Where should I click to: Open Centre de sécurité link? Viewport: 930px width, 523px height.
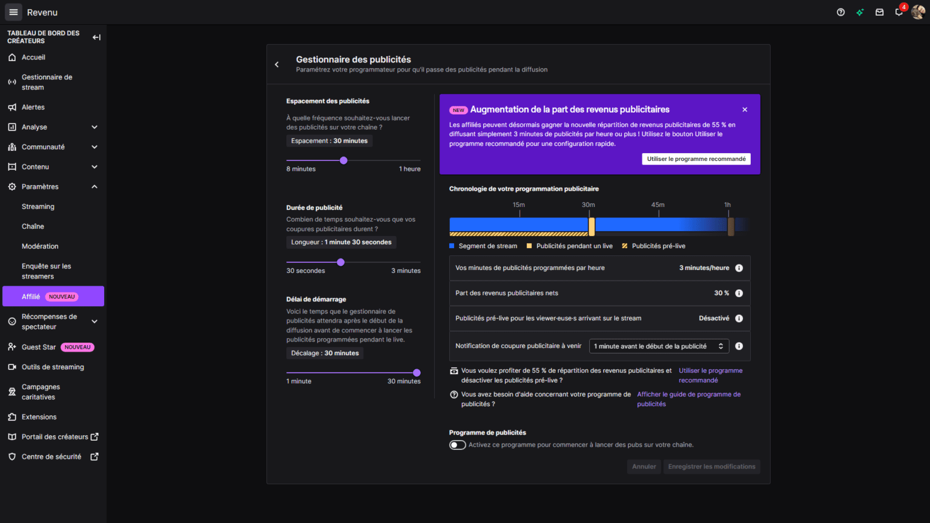point(51,457)
